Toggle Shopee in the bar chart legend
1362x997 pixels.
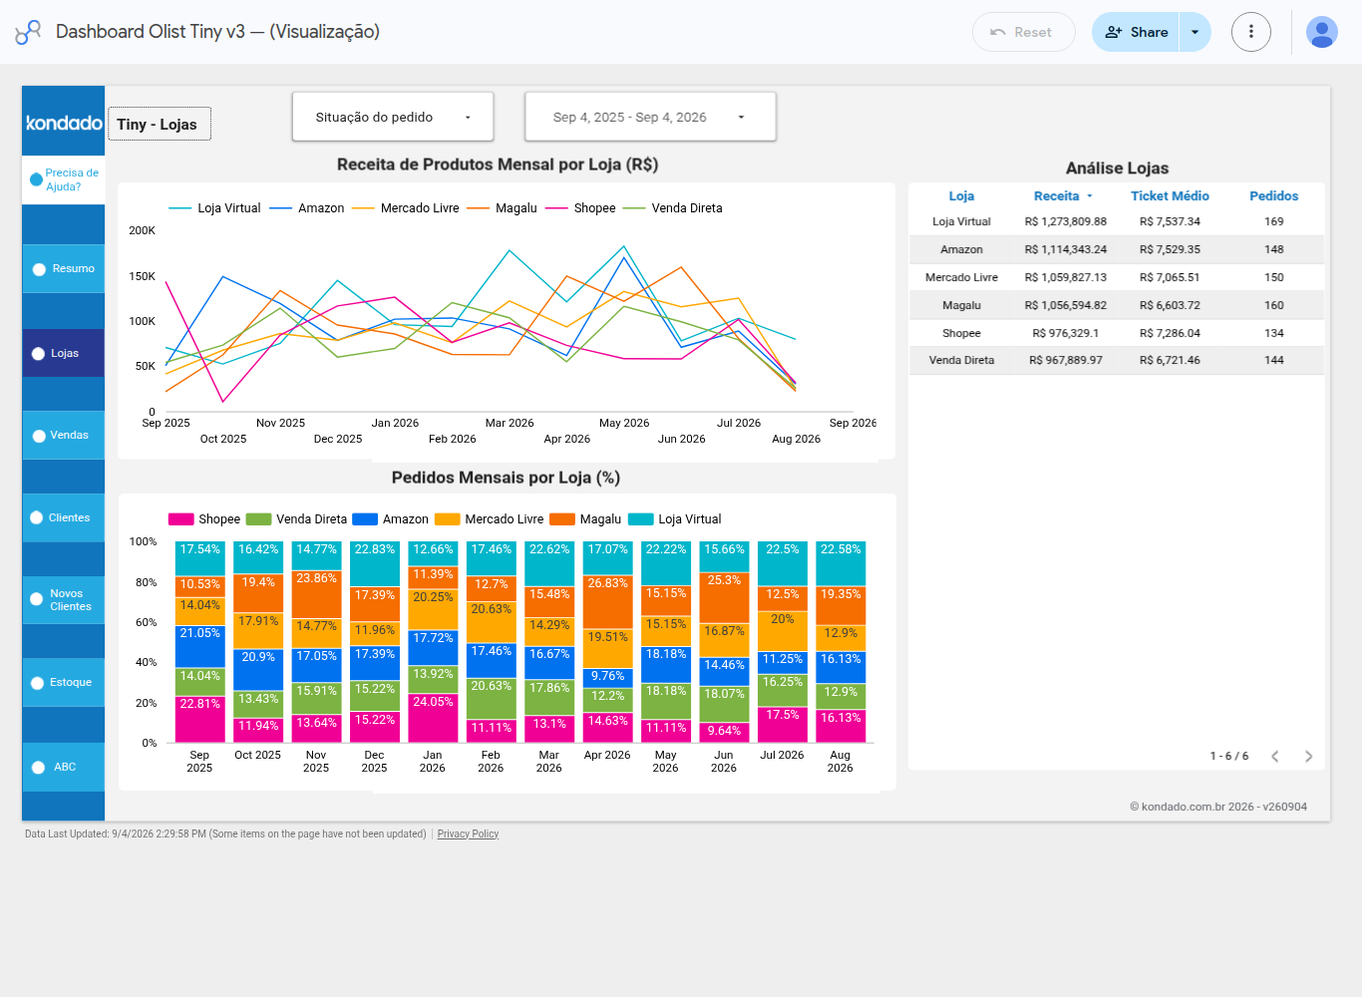(204, 519)
